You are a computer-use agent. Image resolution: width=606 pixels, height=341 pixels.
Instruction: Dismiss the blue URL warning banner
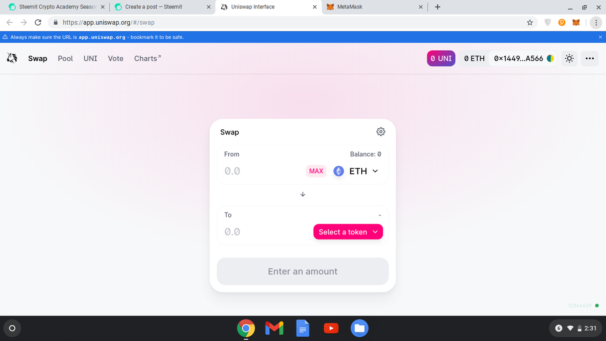[x=600, y=37]
